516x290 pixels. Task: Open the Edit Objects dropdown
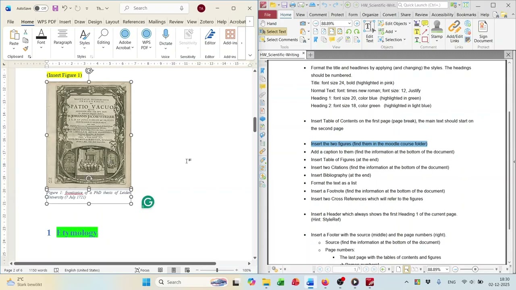(394, 23)
